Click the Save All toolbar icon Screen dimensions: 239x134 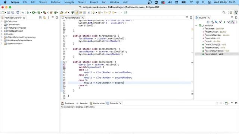click(13, 13)
